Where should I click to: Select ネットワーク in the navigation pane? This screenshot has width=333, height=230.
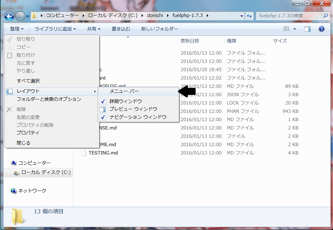point(32,191)
